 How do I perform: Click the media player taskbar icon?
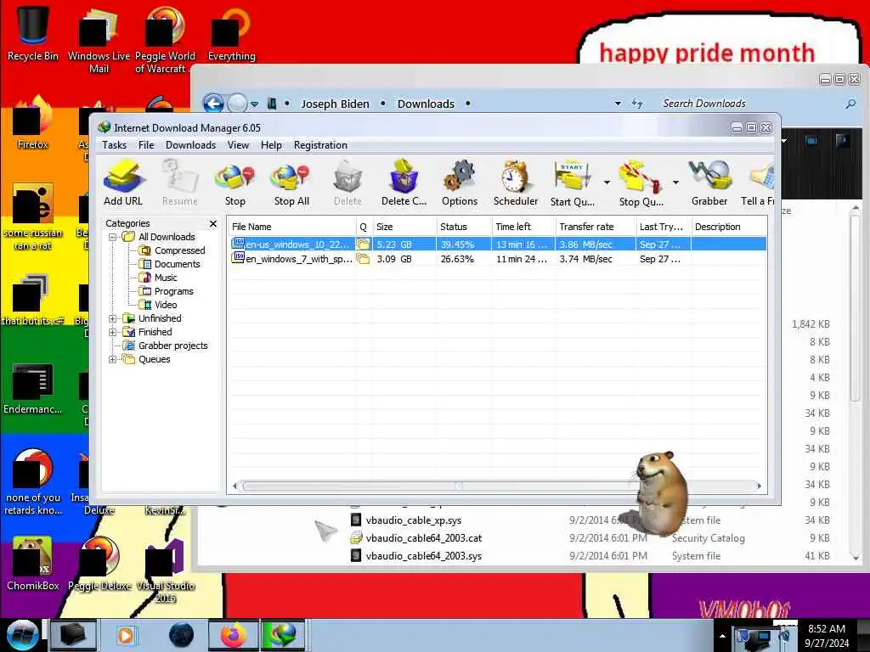[x=126, y=635]
